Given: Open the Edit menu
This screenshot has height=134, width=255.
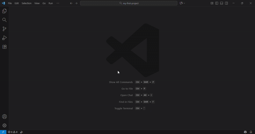Looking at the screenshot, I should pos(17,3).
